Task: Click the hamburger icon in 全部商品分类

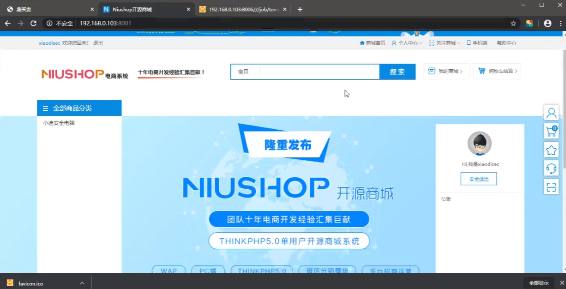Action: click(x=45, y=108)
